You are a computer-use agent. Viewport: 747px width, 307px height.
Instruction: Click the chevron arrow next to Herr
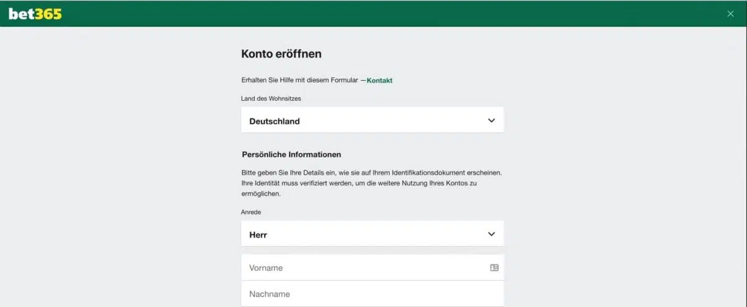click(491, 234)
